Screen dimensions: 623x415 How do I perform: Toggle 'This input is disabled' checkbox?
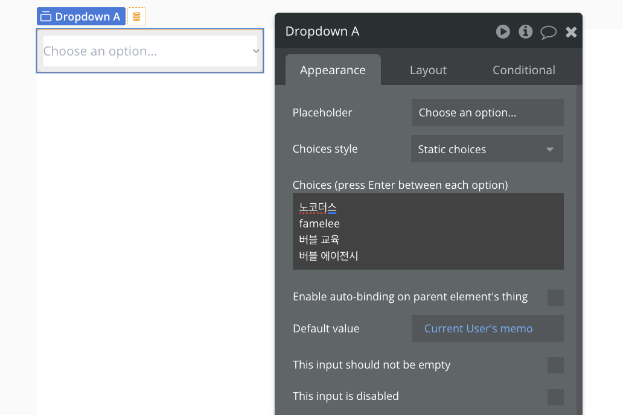pyautogui.click(x=555, y=397)
